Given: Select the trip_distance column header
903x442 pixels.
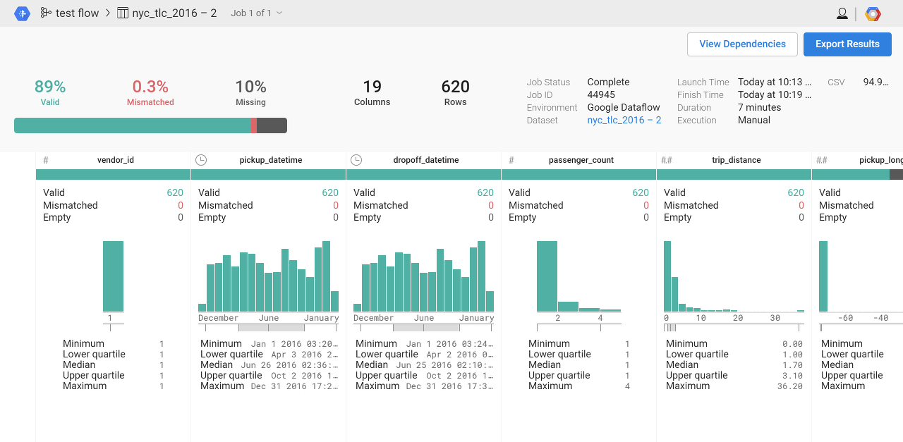Looking at the screenshot, I should (x=737, y=160).
